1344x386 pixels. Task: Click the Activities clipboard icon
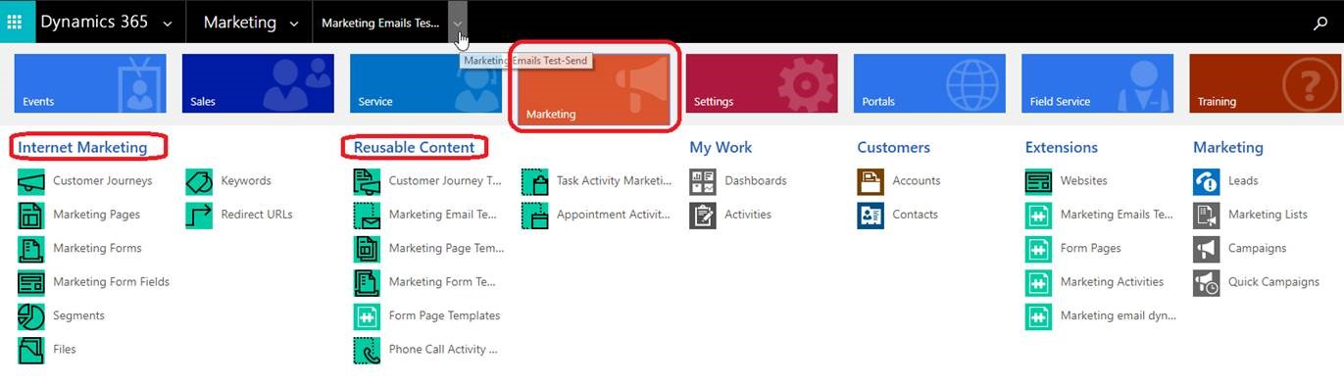coord(703,215)
